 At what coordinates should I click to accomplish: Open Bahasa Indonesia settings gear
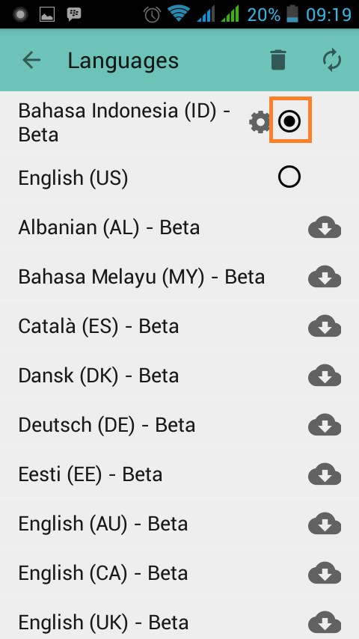[260, 122]
